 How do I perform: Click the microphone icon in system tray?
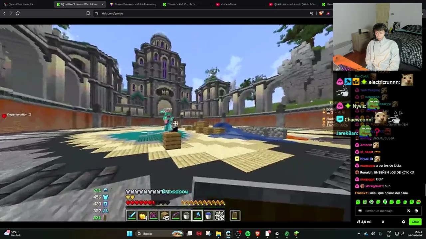tap(380, 234)
